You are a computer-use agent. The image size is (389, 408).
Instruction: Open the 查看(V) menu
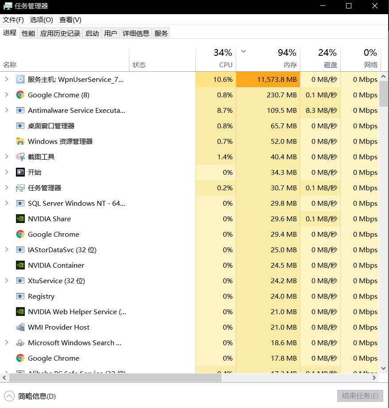click(70, 20)
